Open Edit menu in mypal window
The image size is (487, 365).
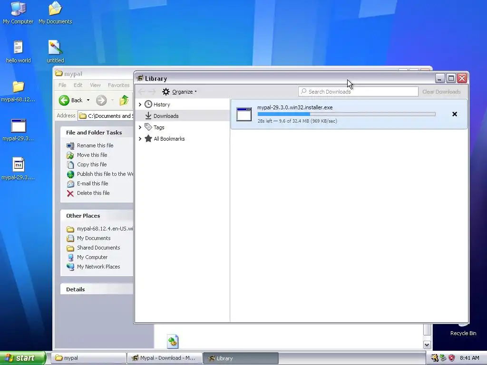78,85
